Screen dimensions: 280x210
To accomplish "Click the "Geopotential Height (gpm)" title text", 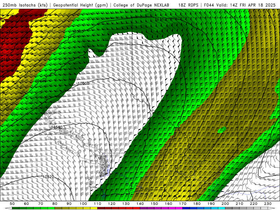I will tap(80, 5).
